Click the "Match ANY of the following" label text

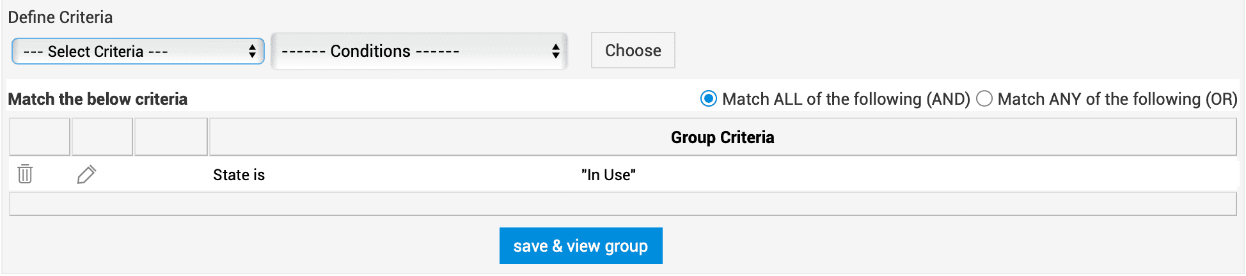(x=1117, y=99)
